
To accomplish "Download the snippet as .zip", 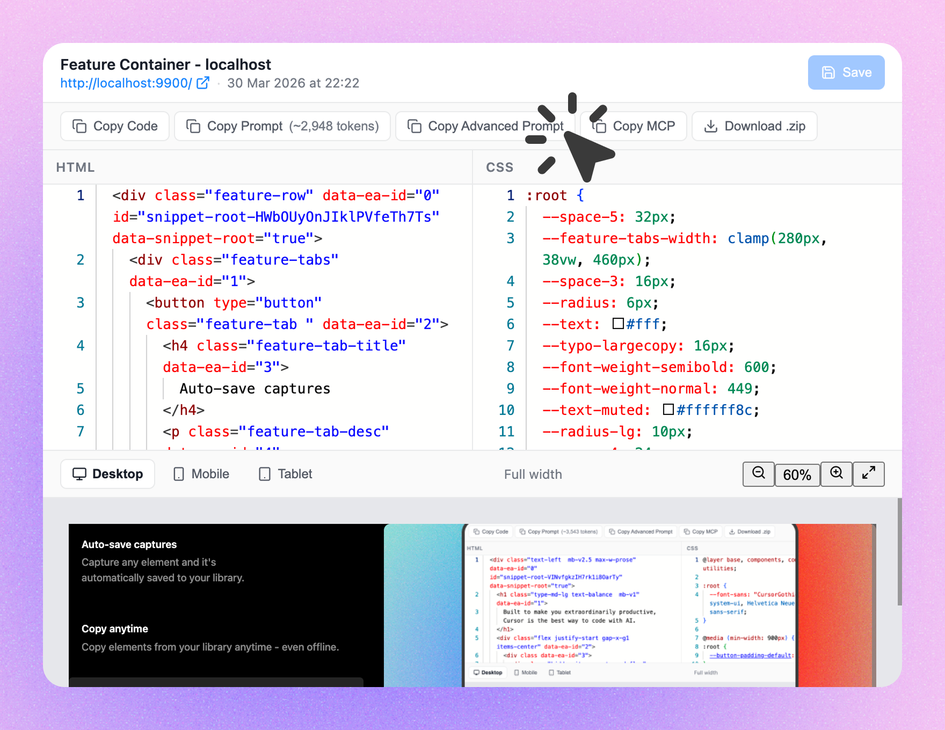I will click(754, 126).
